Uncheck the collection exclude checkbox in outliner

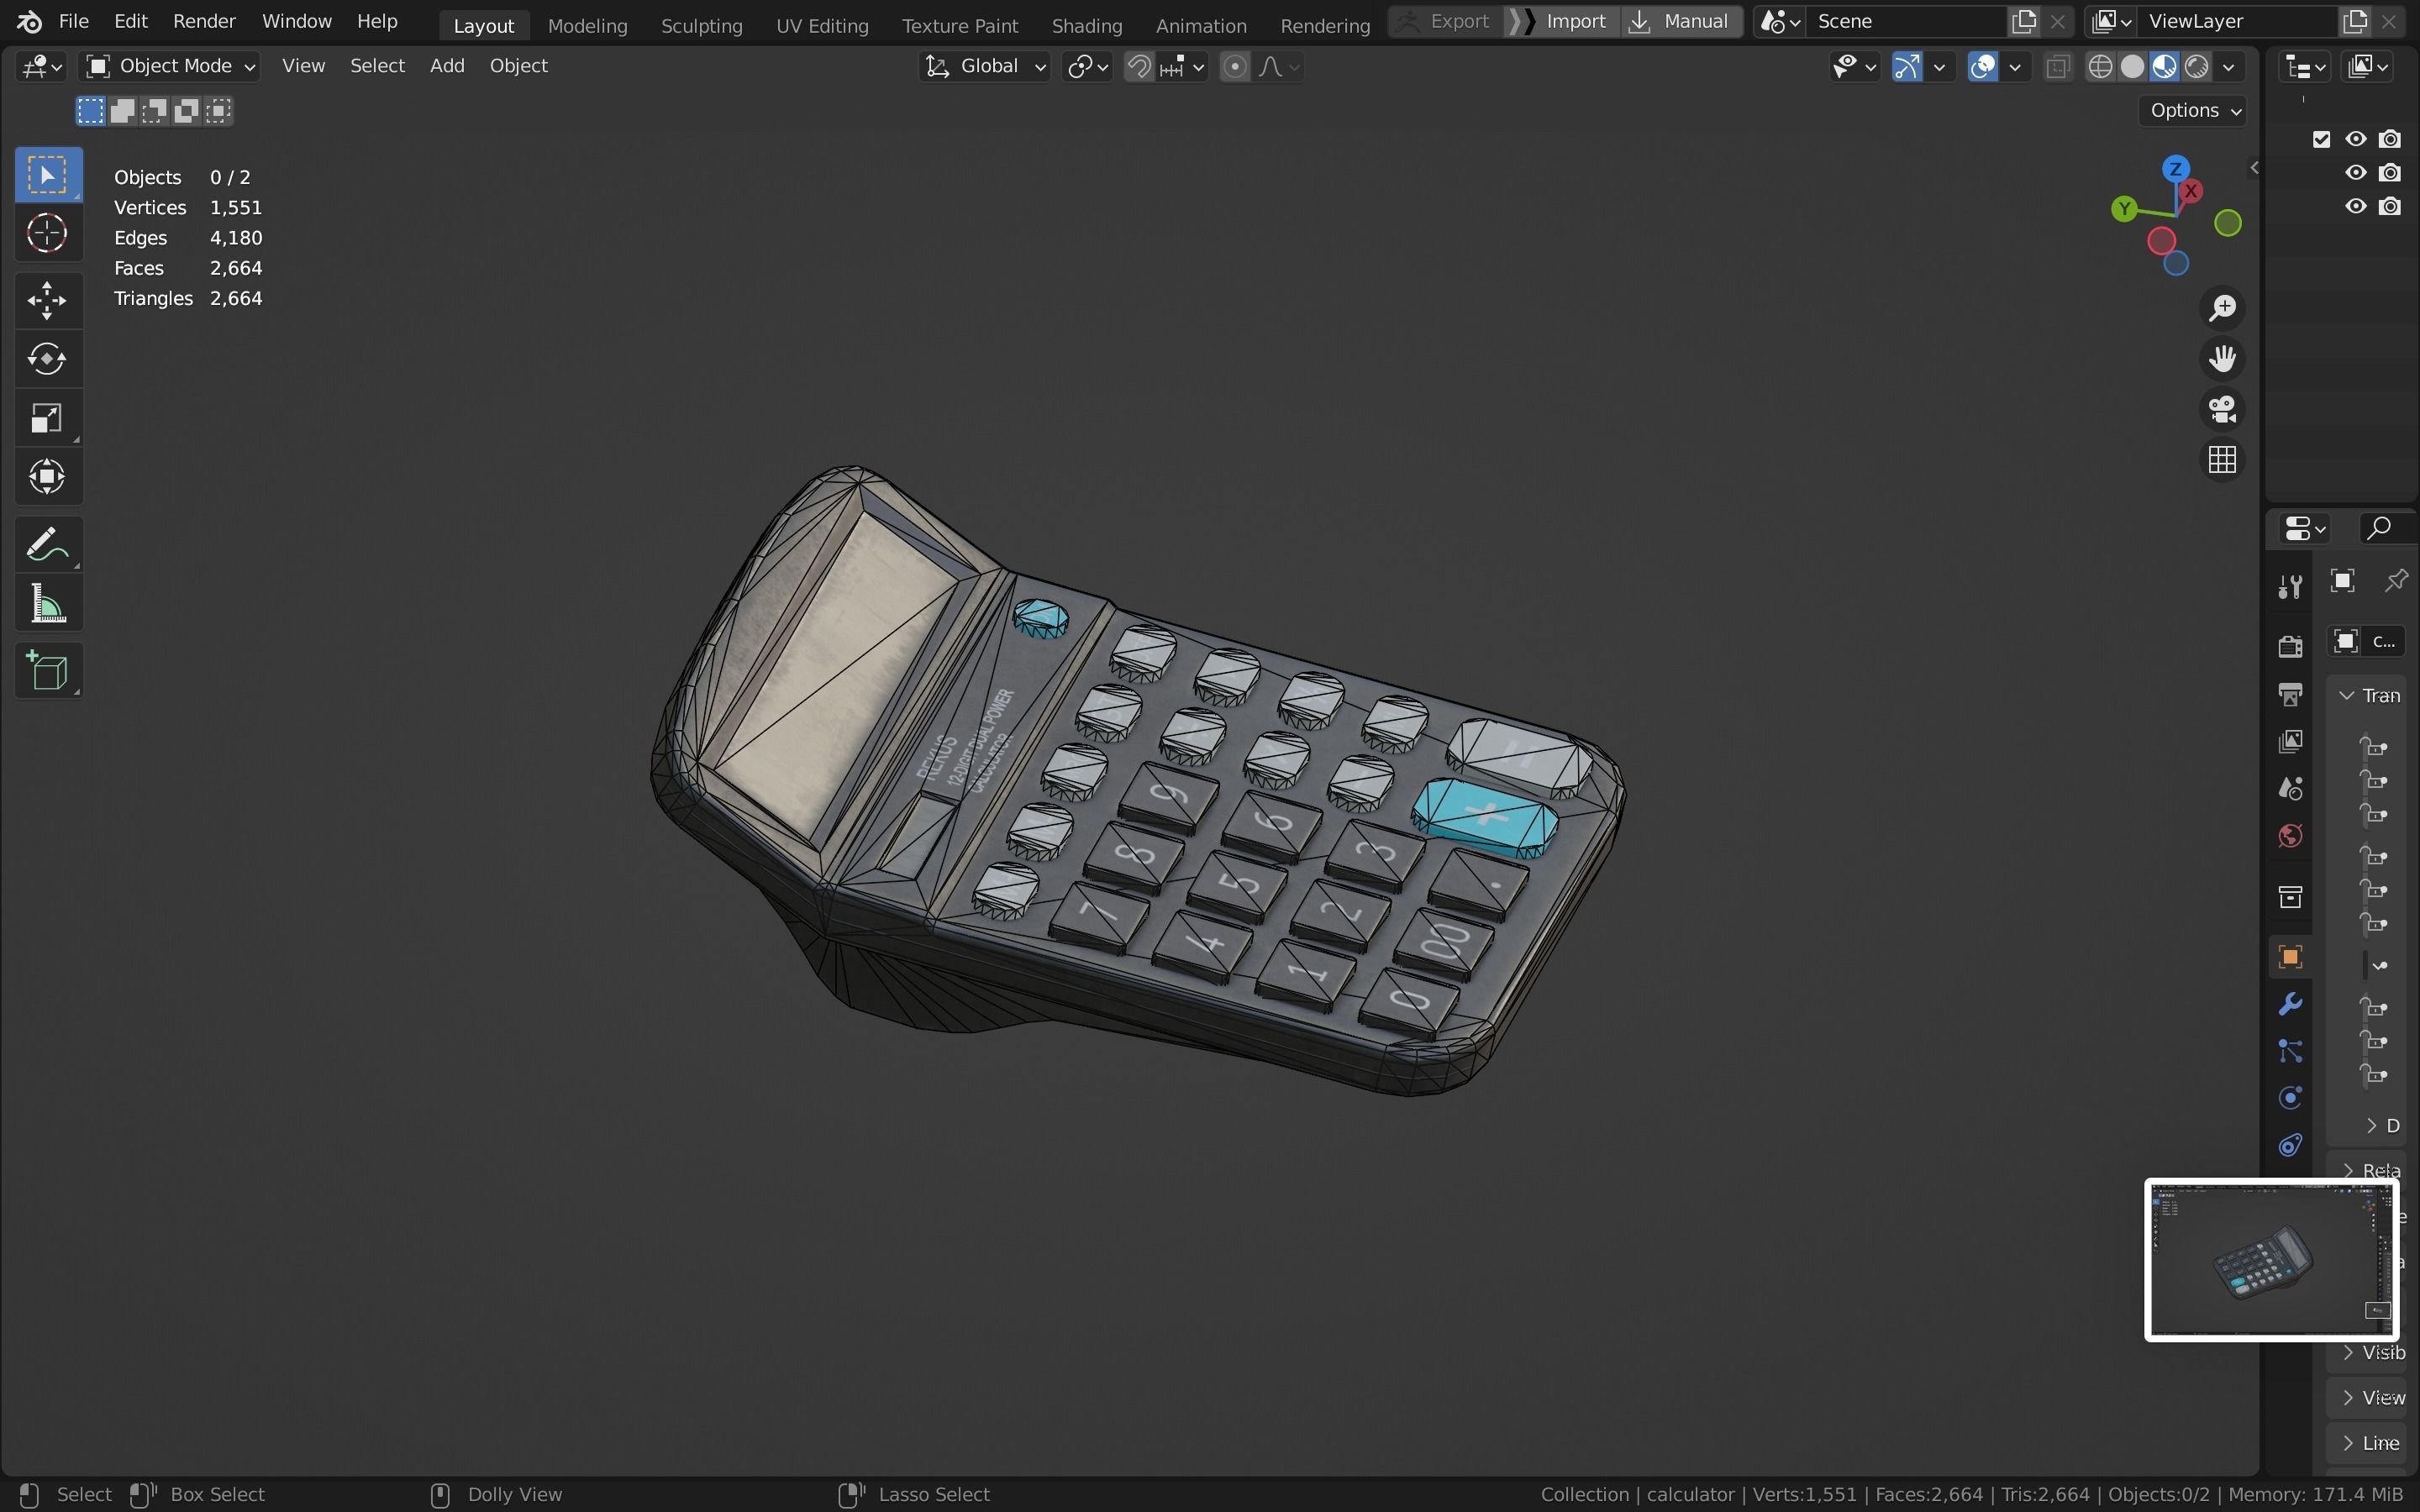click(2321, 139)
